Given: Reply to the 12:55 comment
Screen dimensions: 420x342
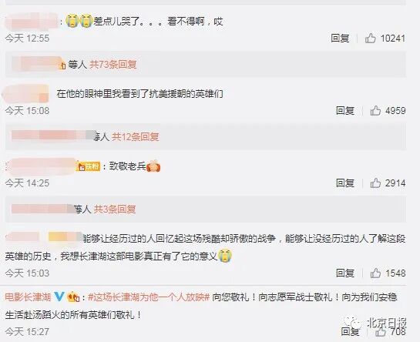Looking at the screenshot, I should [340, 38].
